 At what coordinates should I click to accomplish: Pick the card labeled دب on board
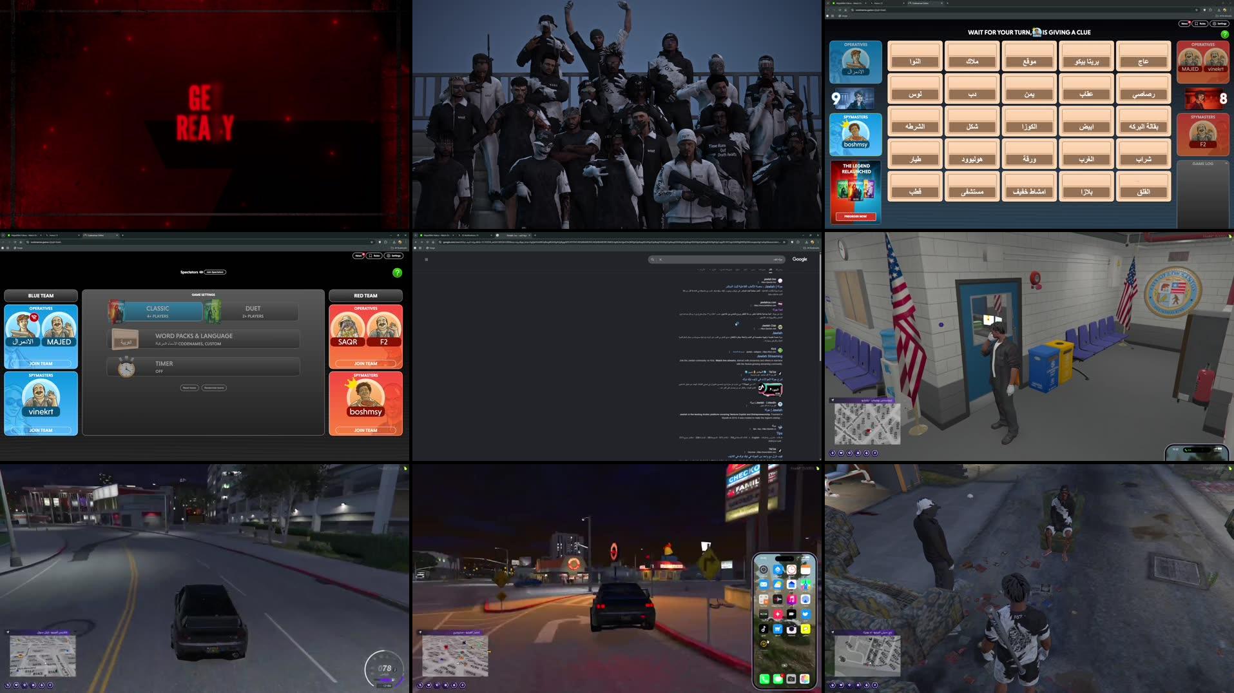972,89
